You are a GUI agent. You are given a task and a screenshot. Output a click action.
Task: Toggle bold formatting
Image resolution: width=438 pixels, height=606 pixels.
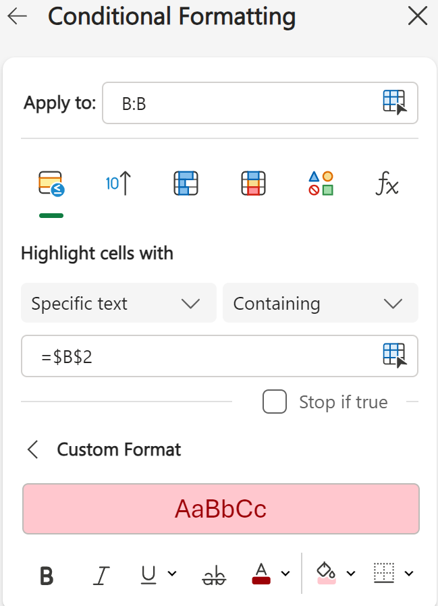(x=47, y=575)
